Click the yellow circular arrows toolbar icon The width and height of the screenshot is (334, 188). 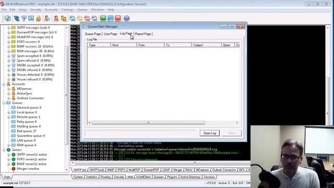click(80, 19)
